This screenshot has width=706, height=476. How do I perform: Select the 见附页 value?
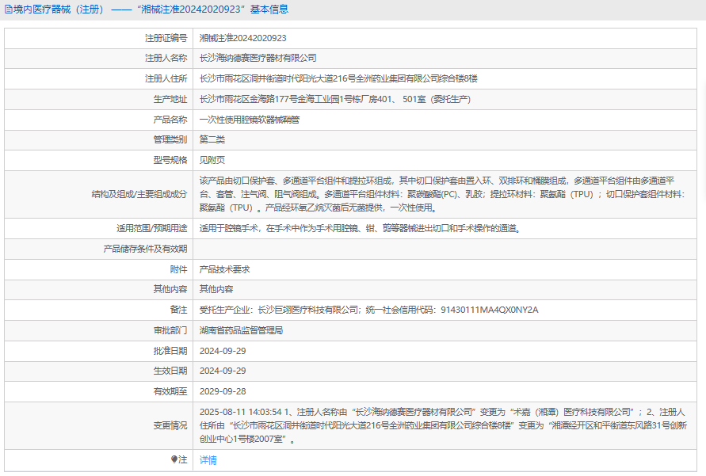(x=212, y=160)
